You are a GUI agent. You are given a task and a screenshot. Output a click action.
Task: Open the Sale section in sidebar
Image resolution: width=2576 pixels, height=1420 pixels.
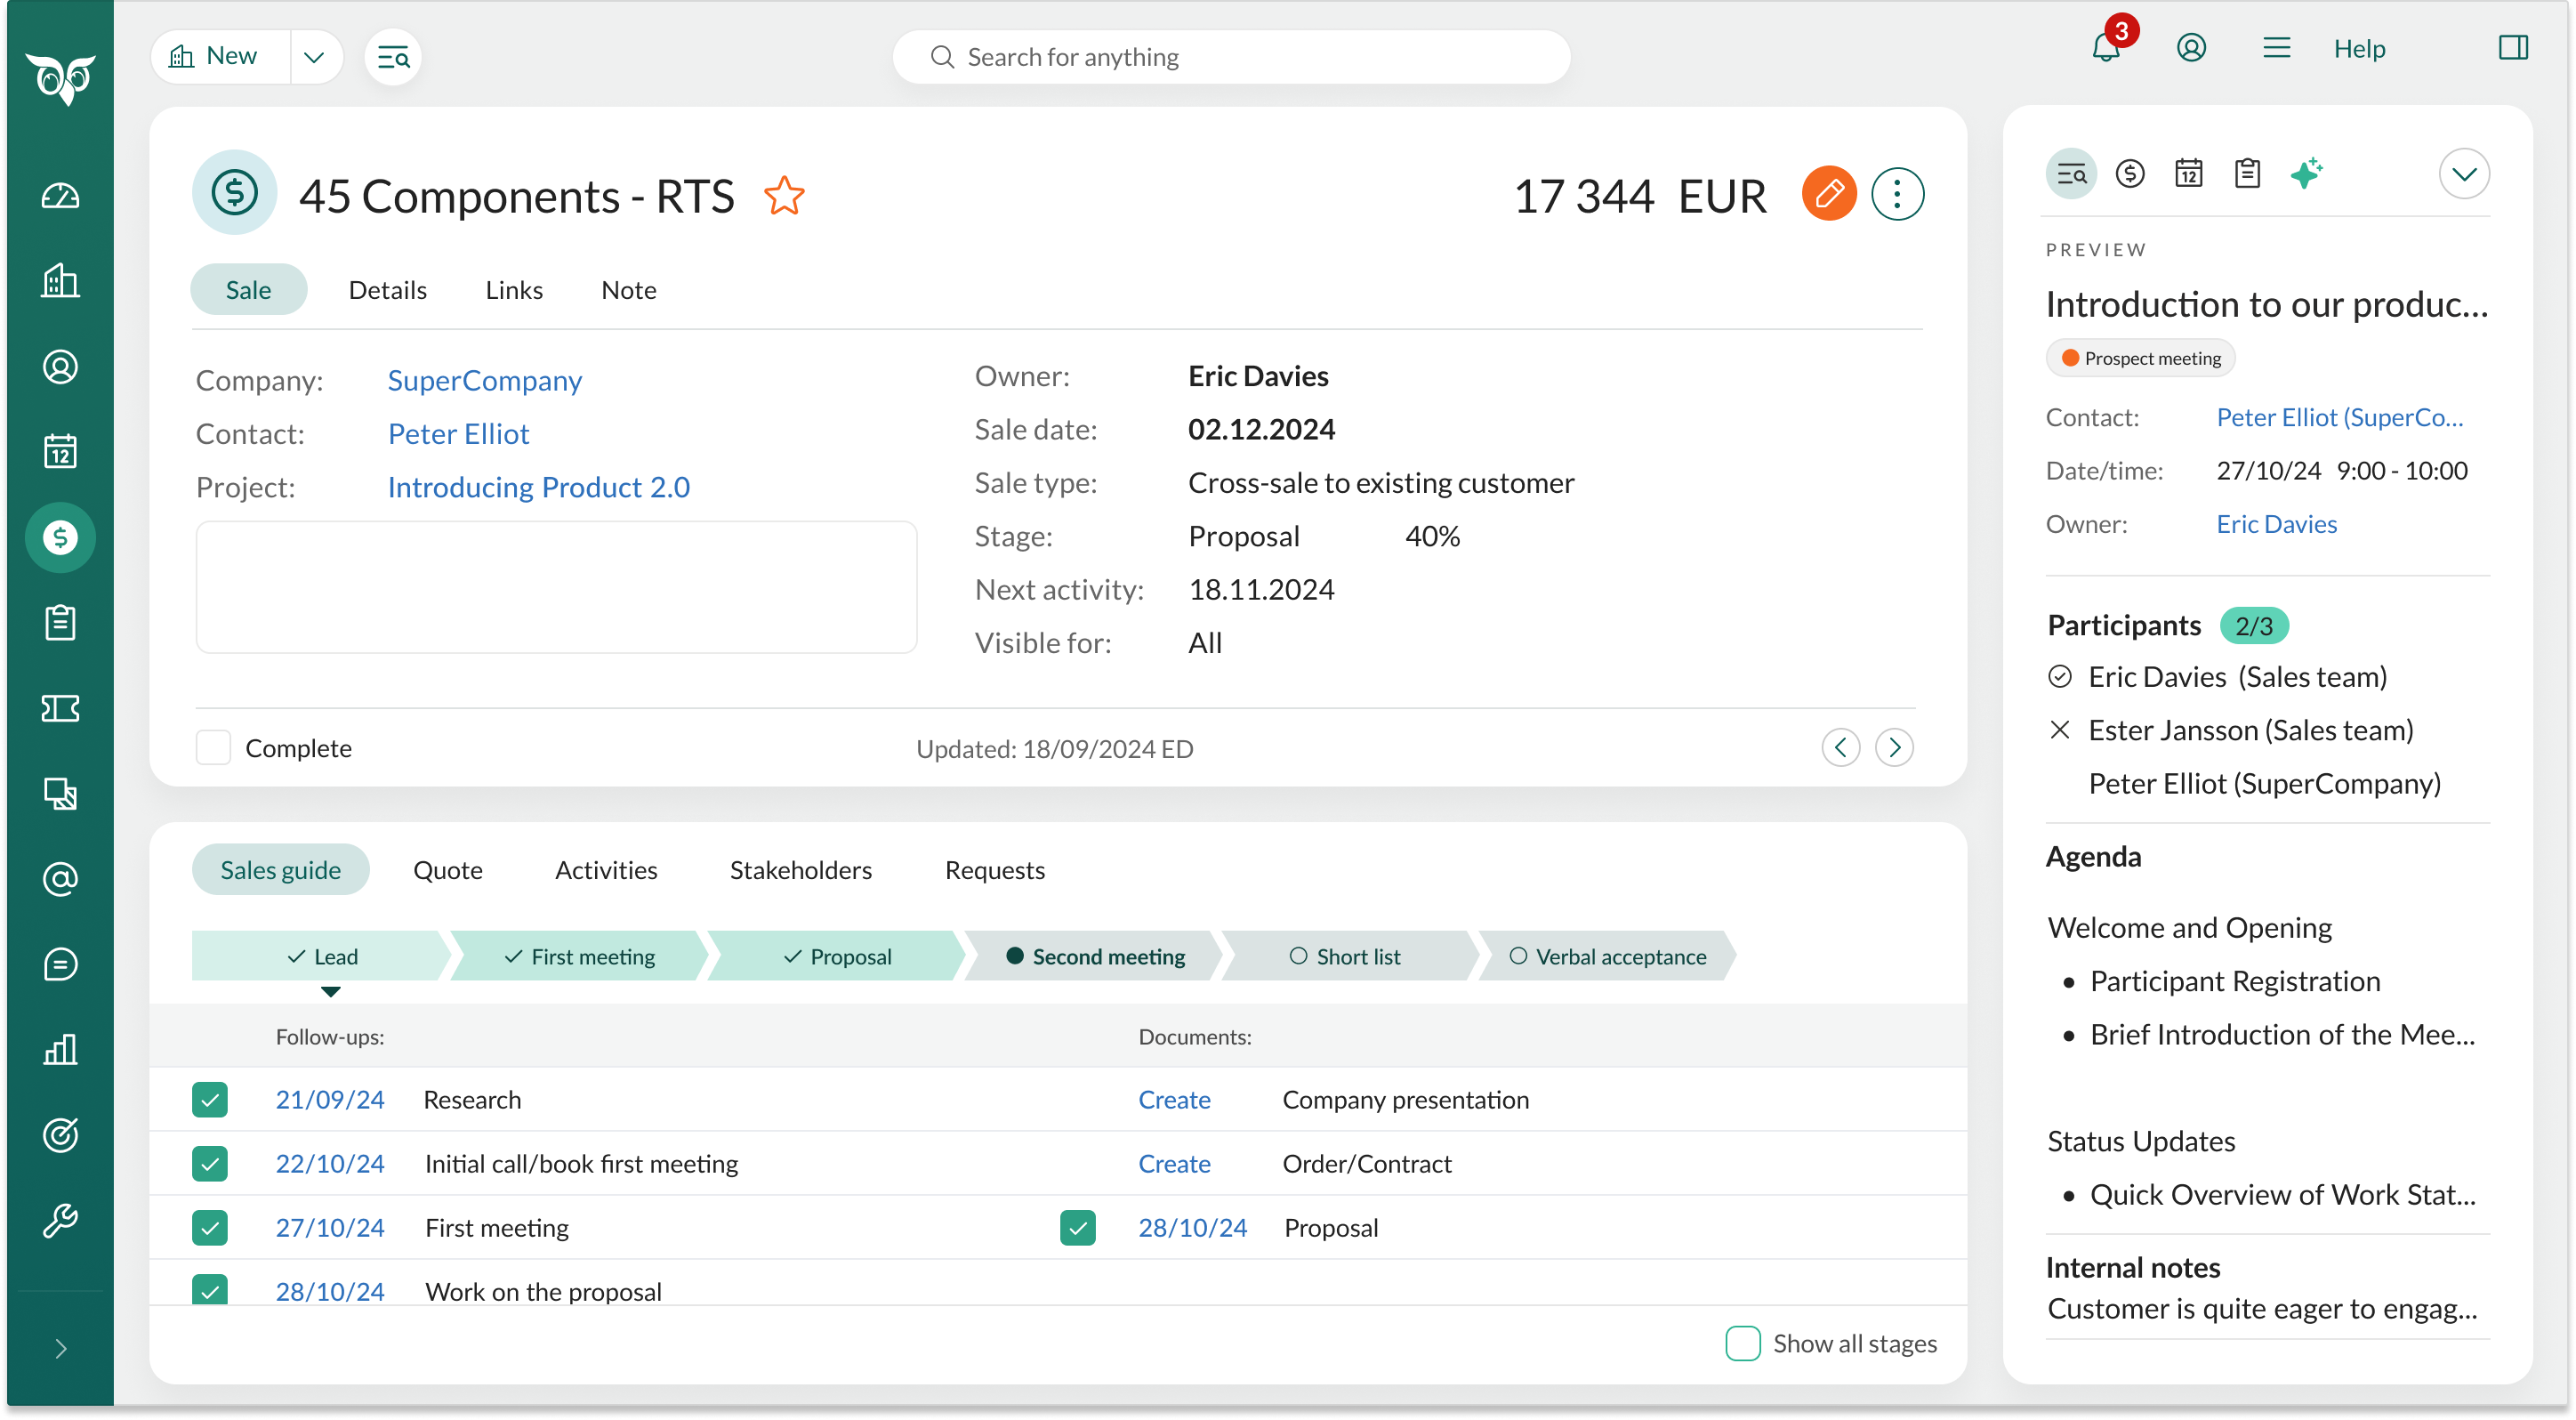click(60, 537)
